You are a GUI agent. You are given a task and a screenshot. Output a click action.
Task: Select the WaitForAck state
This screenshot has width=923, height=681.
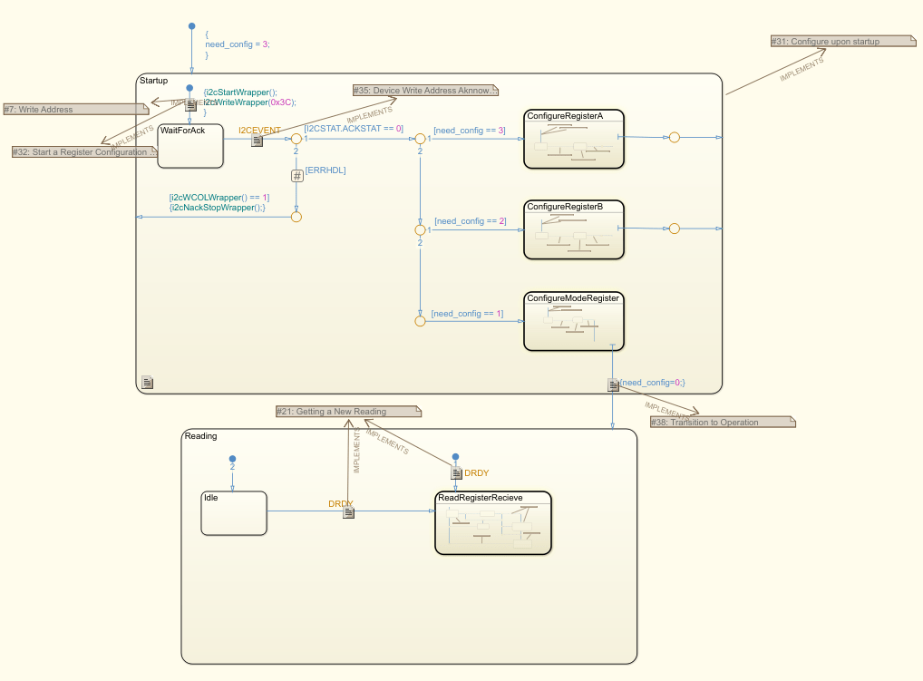point(189,145)
